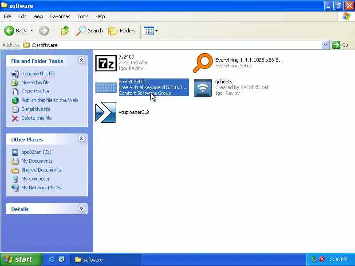The image size is (355, 266).
Task: Go back with the green Back arrow
Action: [x=9, y=31]
